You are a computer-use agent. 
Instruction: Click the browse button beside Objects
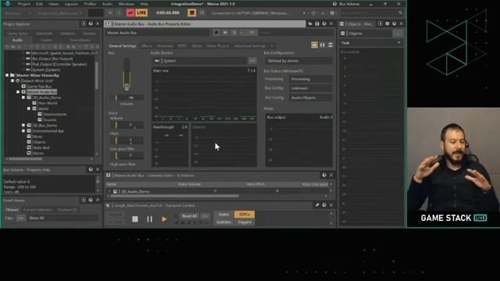(398, 34)
